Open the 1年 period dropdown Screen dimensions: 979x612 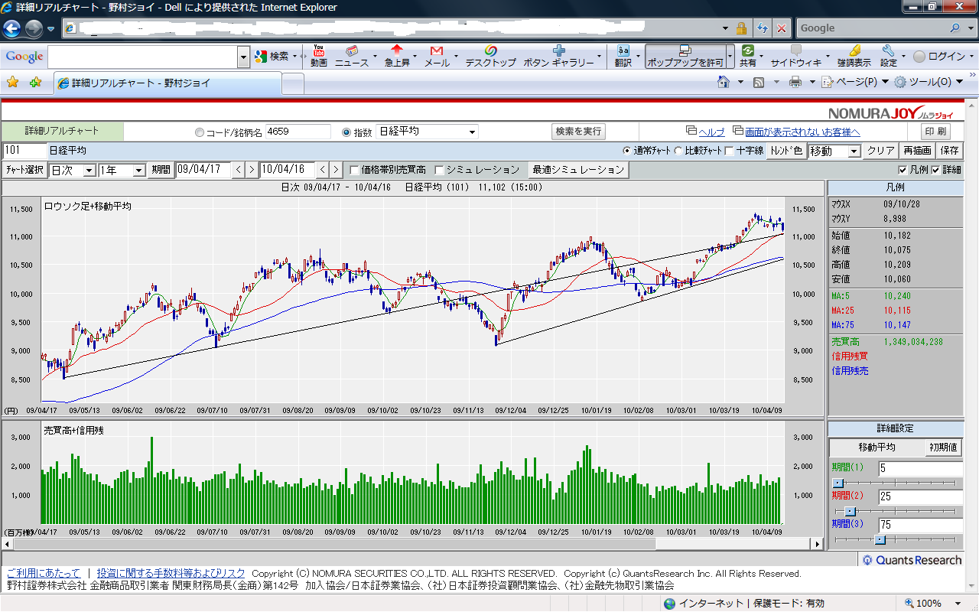(138, 170)
